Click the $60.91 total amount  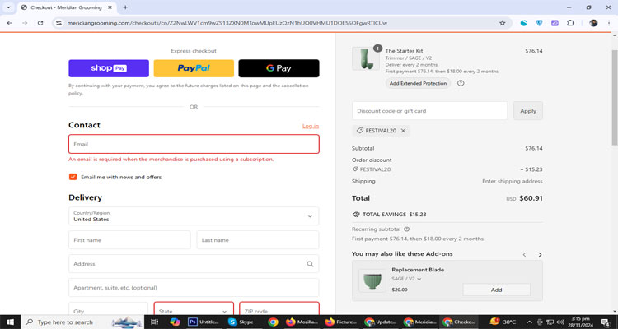point(531,198)
